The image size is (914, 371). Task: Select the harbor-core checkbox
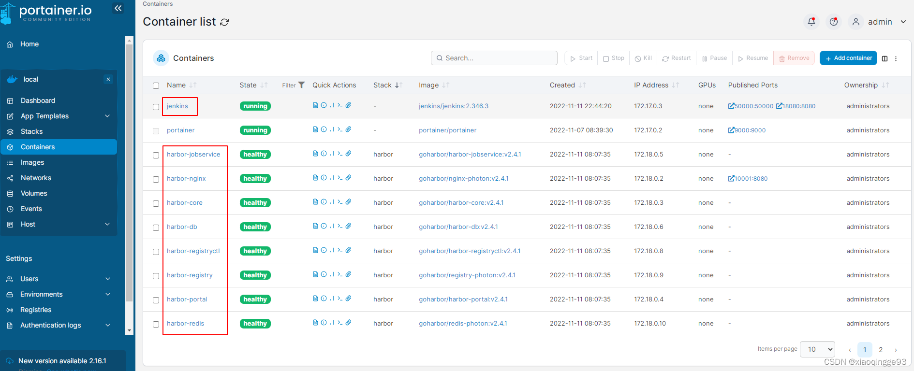(156, 203)
